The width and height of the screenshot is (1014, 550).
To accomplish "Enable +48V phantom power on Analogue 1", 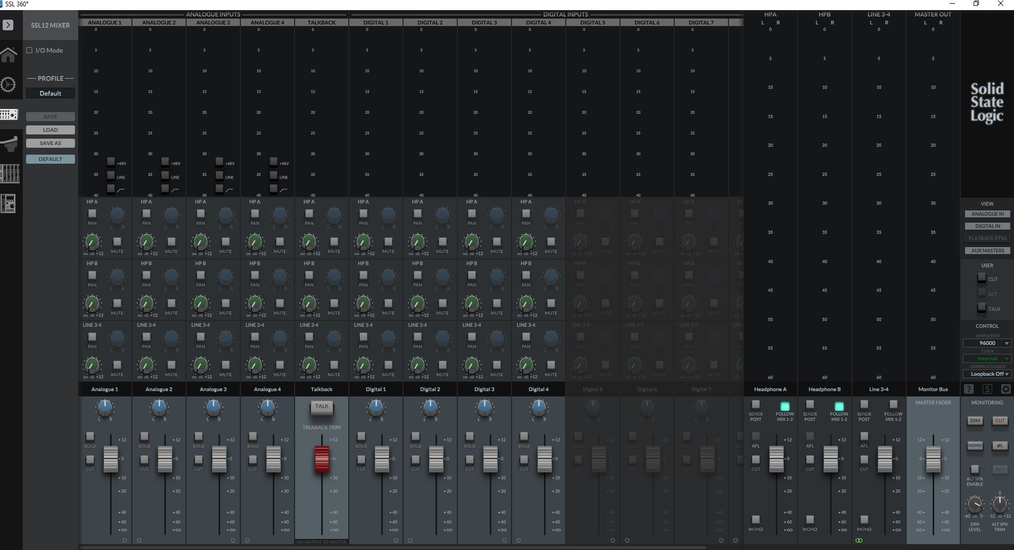I will (x=111, y=163).
